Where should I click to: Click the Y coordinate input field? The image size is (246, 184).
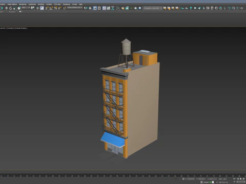click(202, 179)
